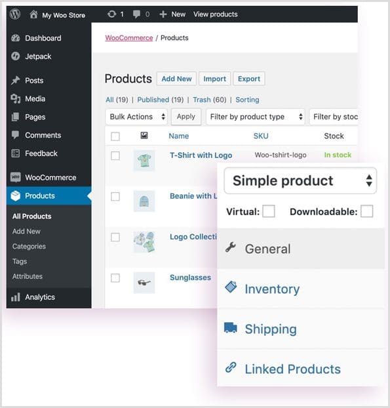The height and width of the screenshot is (408, 390).
Task: Click the Jetpack sidebar icon
Action: pyautogui.click(x=16, y=56)
